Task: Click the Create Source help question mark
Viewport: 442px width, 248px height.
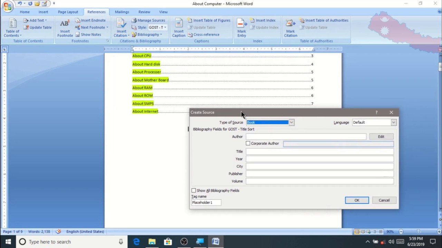Action: coord(376,112)
